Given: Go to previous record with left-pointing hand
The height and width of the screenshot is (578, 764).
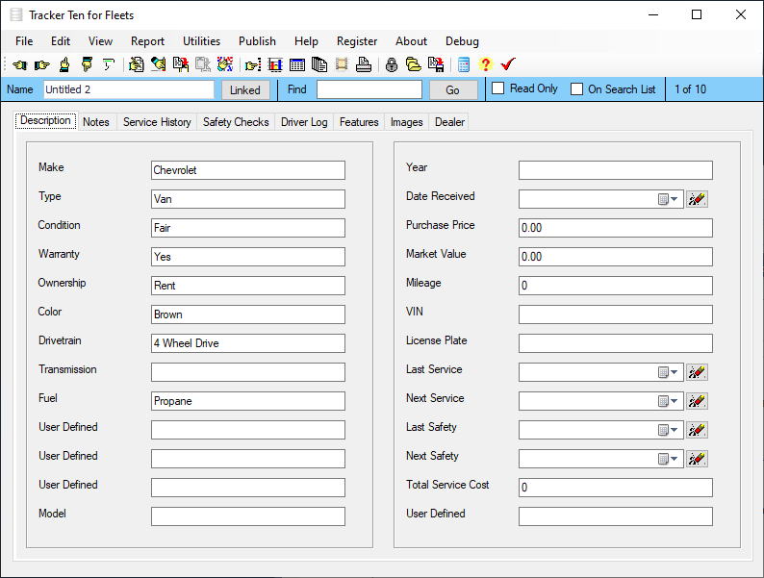Looking at the screenshot, I should click(x=19, y=64).
